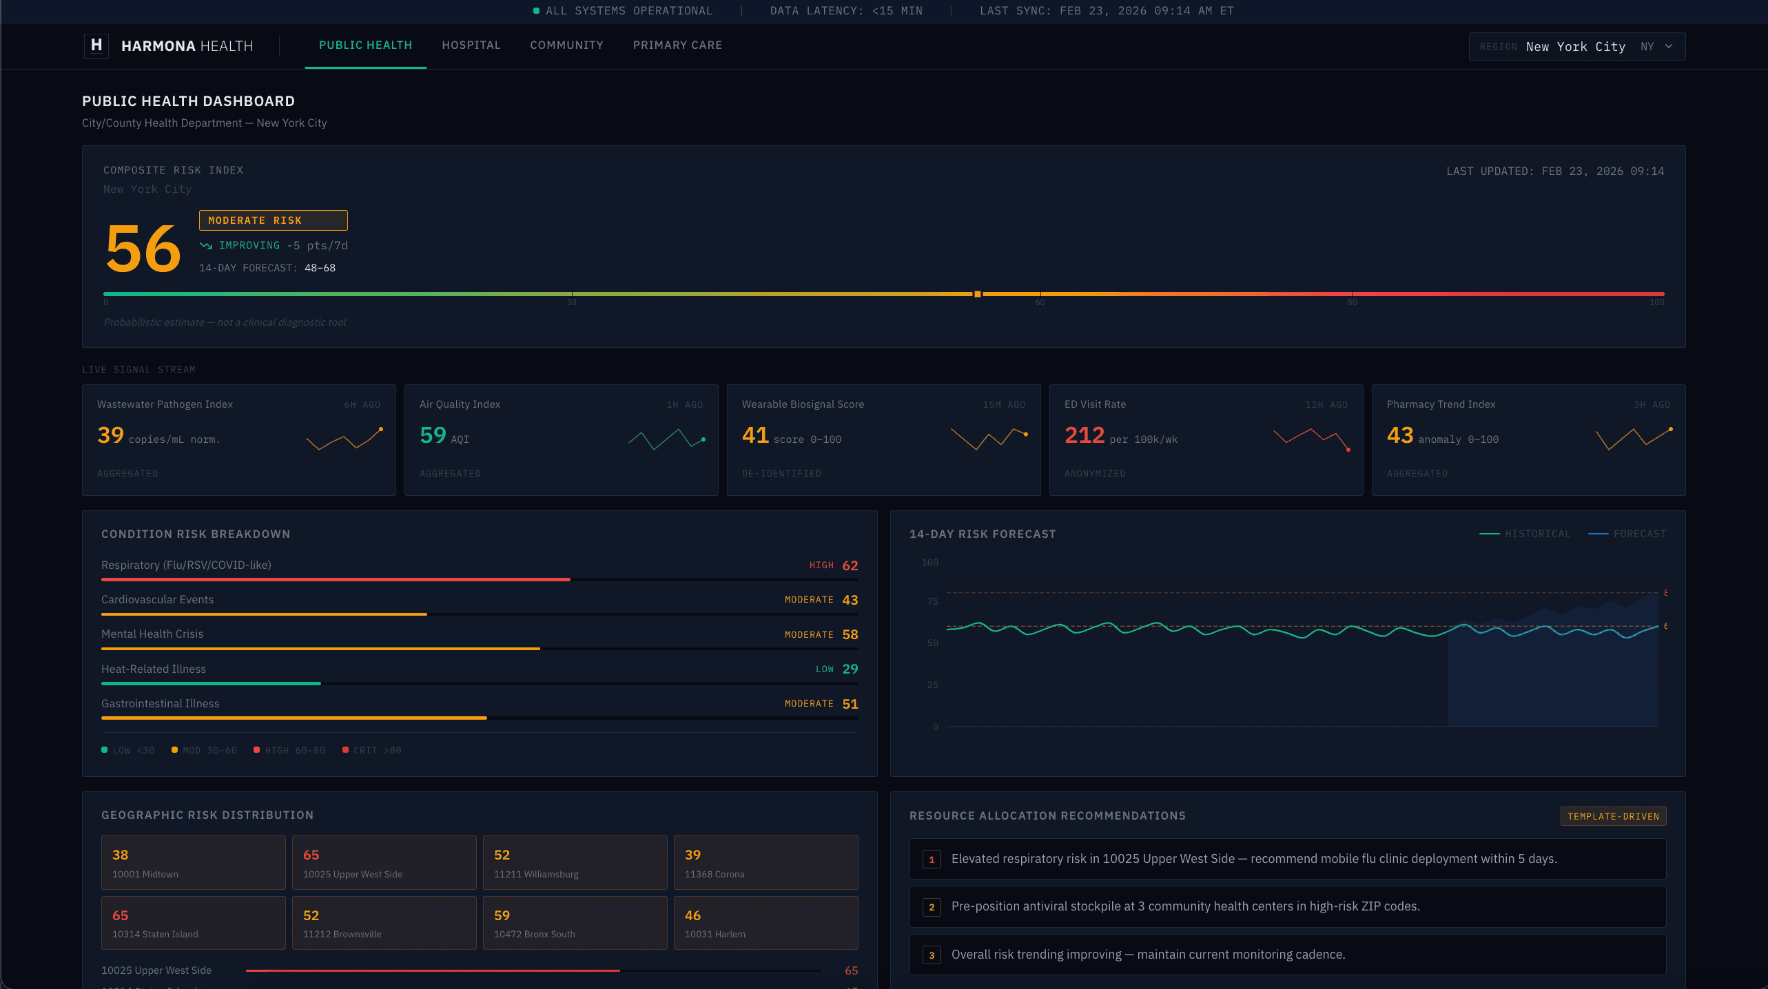Toggle the HIGH 60-80 legend item
Image resolution: width=1768 pixels, height=989 pixels.
tap(289, 750)
